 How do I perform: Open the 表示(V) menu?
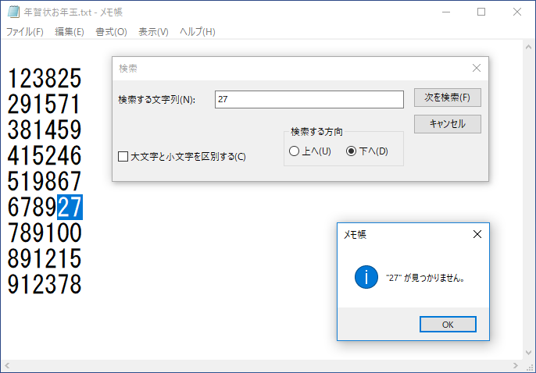pyautogui.click(x=153, y=32)
